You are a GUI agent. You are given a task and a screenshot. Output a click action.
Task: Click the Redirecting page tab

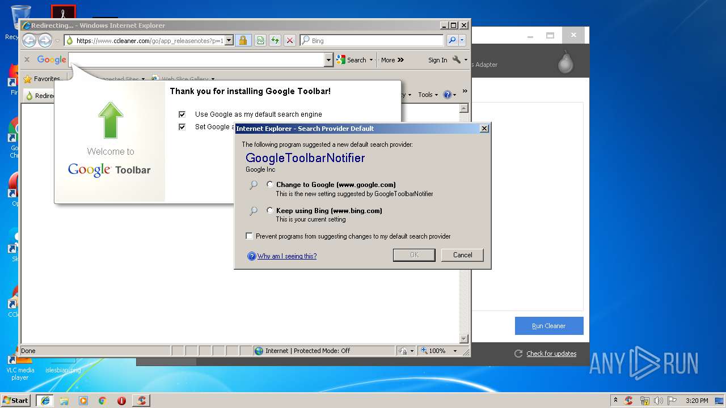(x=40, y=96)
